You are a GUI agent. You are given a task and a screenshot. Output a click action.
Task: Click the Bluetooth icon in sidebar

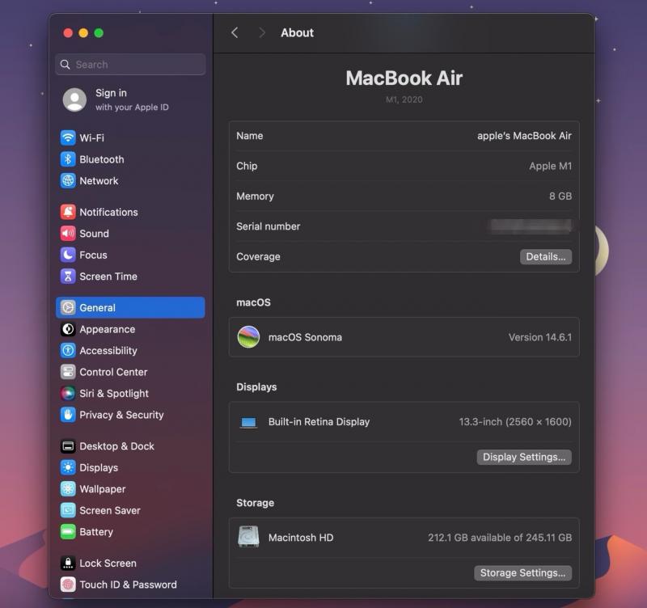68,159
